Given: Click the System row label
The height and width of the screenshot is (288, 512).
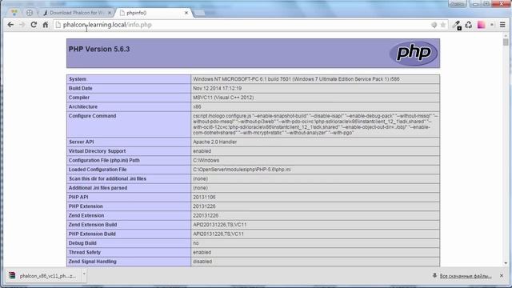Looking at the screenshot, I should tap(78, 79).
